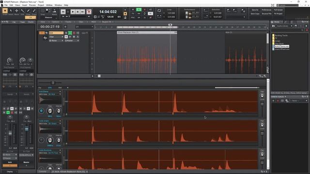Toggle global record arm in Mix module
The width and height of the screenshot is (310, 174).
144,10
